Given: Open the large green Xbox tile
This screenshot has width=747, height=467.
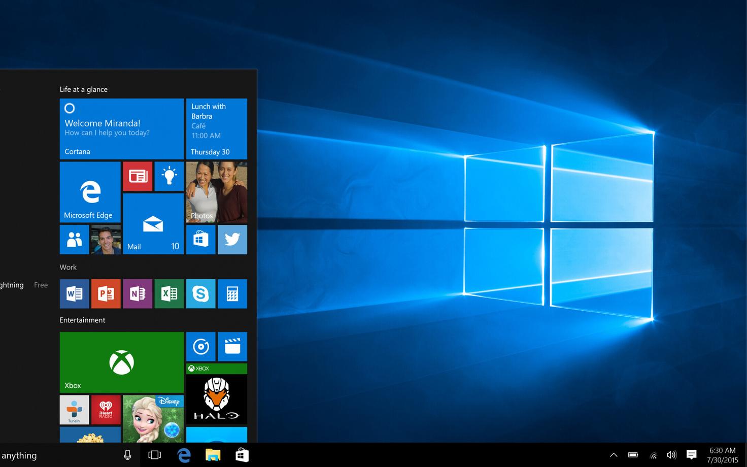Looking at the screenshot, I should pos(122,362).
